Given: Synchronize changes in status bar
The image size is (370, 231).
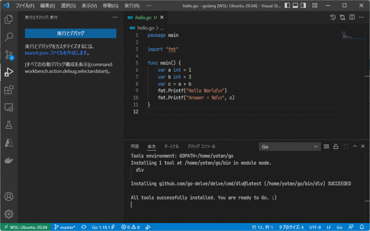Looking at the screenshot, I should (x=83, y=227).
